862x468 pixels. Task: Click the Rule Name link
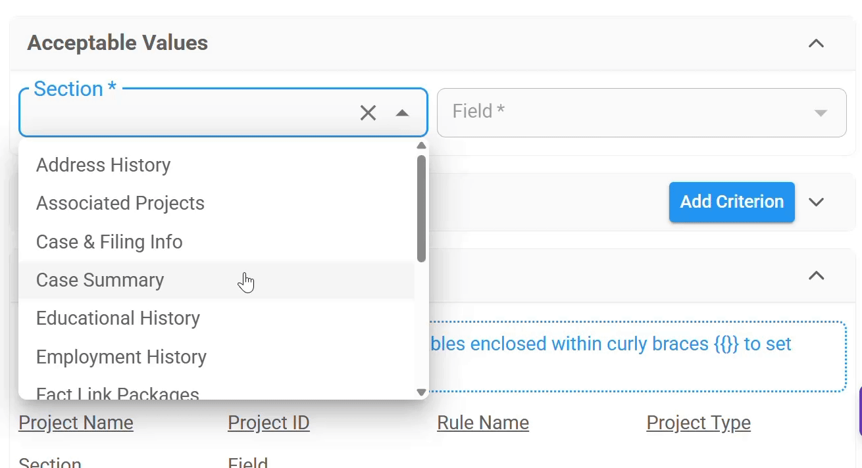click(x=483, y=423)
